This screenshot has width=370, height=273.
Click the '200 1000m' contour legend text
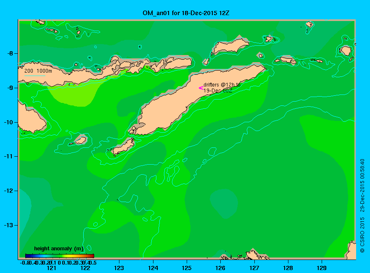(x=38, y=71)
